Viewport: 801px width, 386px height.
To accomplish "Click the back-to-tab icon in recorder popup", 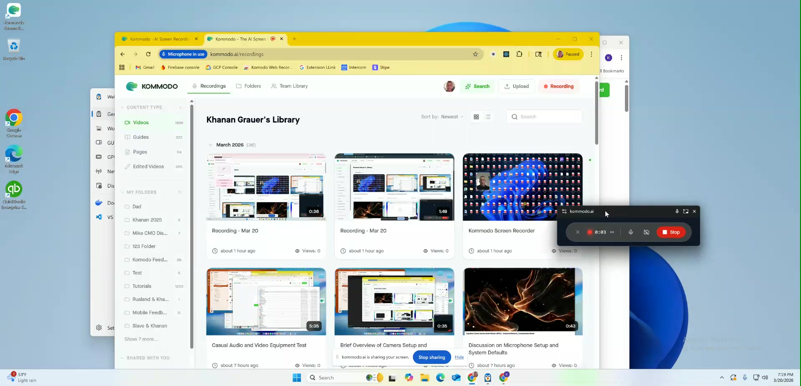I will click(685, 211).
